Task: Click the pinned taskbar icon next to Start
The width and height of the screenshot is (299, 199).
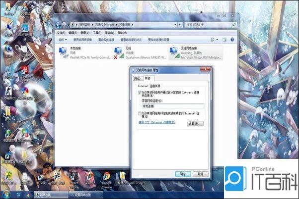Action: click(18, 195)
